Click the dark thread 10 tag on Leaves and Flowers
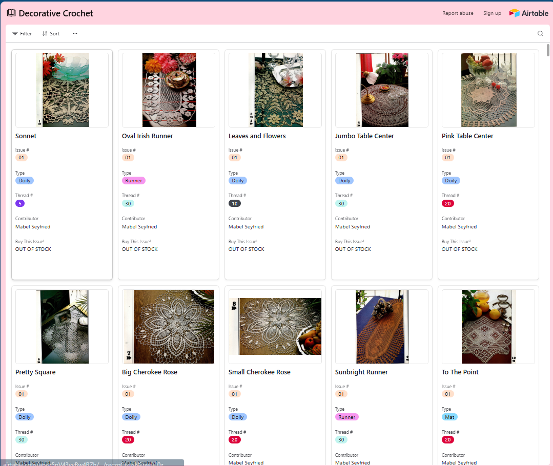Screen dimensions: 553x466 coord(235,203)
